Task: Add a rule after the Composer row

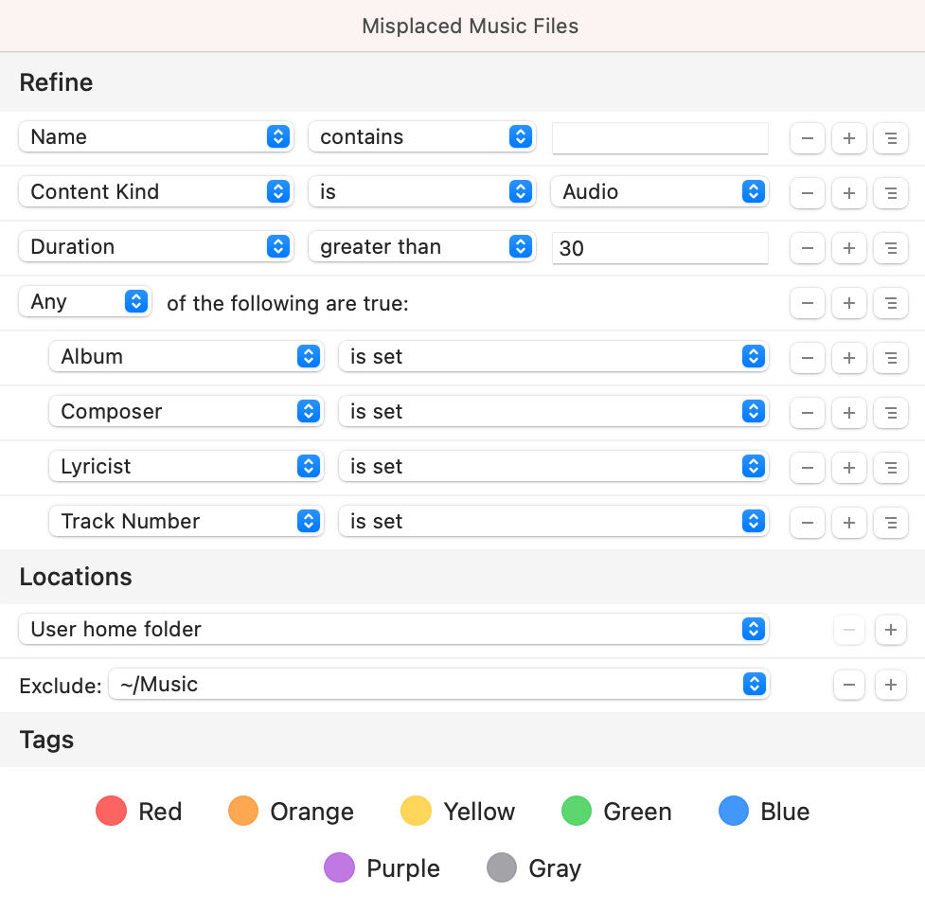Action: click(849, 413)
